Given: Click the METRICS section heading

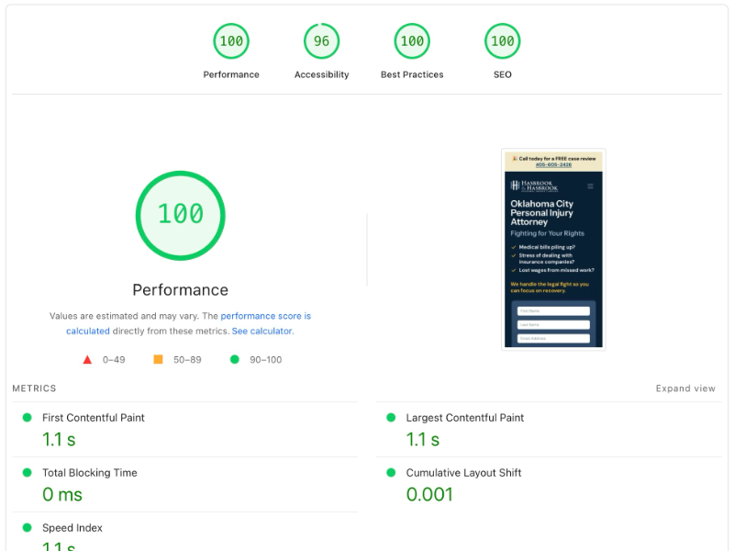Looking at the screenshot, I should tap(34, 388).
